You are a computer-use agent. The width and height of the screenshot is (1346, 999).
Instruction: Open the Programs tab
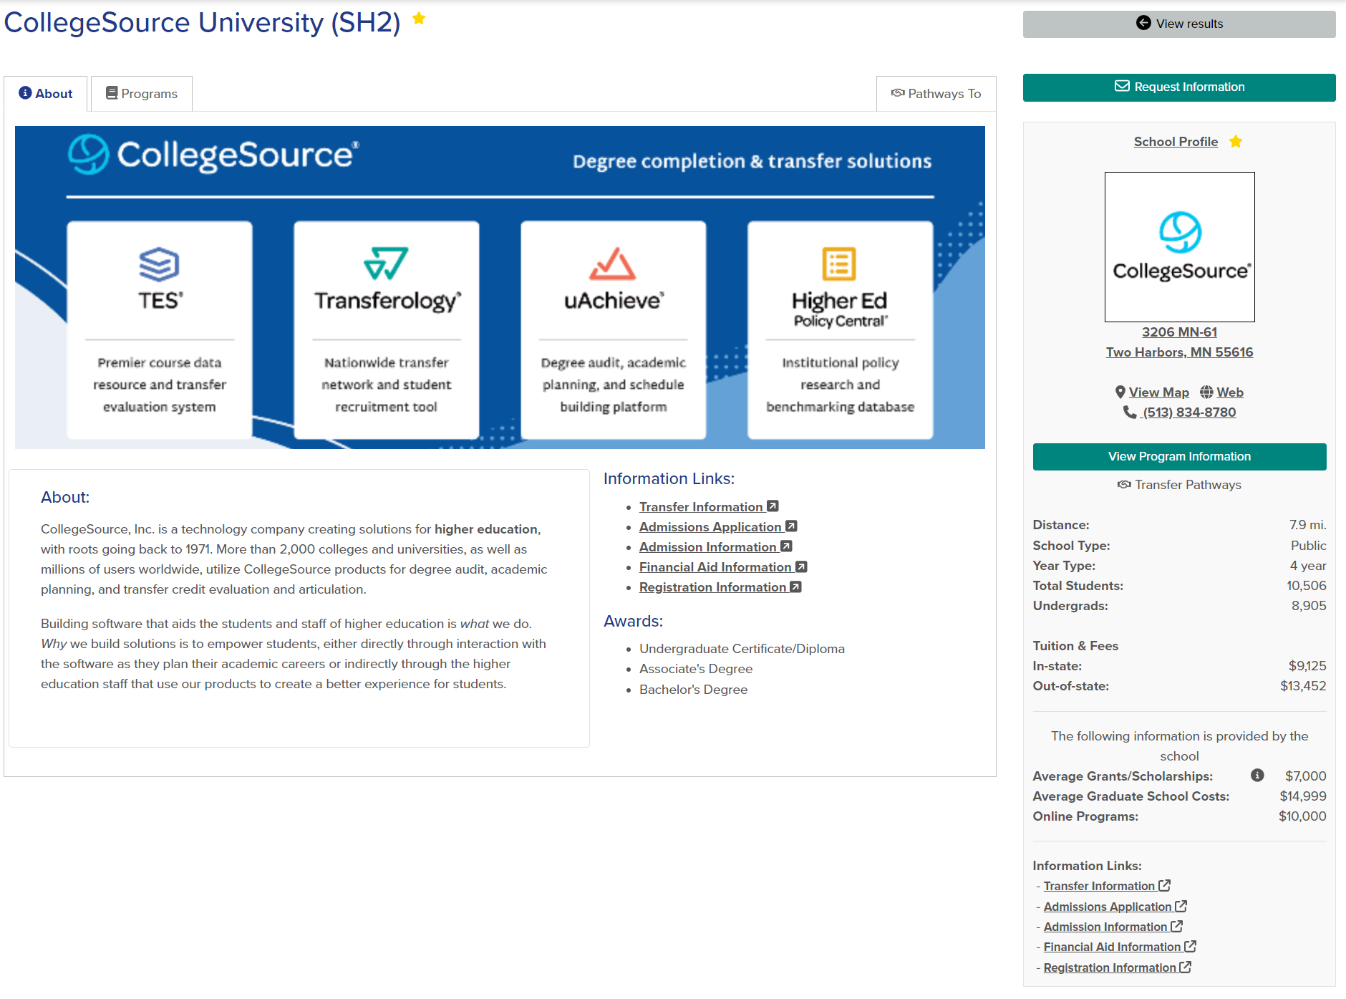[142, 94]
